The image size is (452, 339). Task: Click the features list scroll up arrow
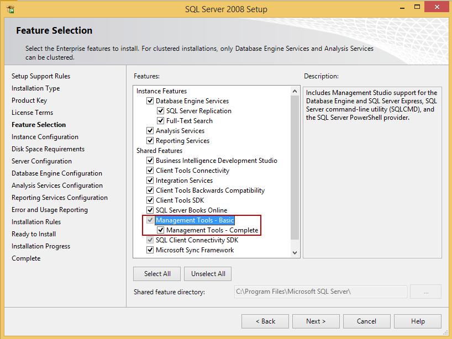point(295,91)
